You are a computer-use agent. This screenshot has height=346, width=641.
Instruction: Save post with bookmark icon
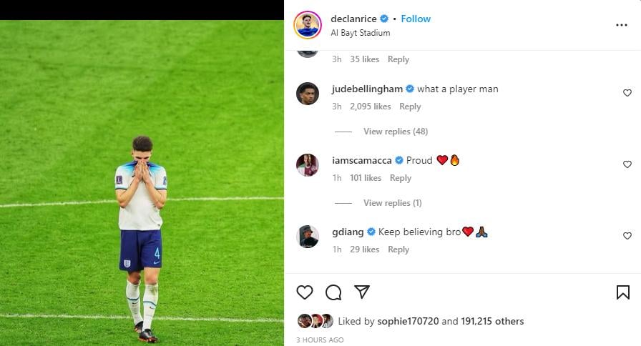tap(622, 292)
